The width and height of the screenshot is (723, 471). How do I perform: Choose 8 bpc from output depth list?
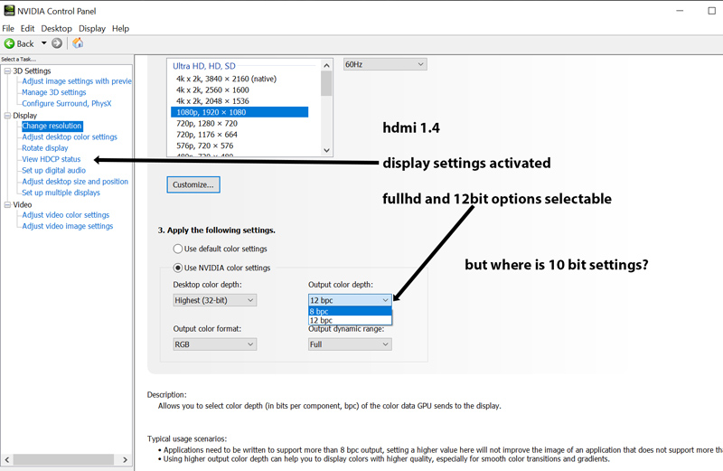click(350, 311)
